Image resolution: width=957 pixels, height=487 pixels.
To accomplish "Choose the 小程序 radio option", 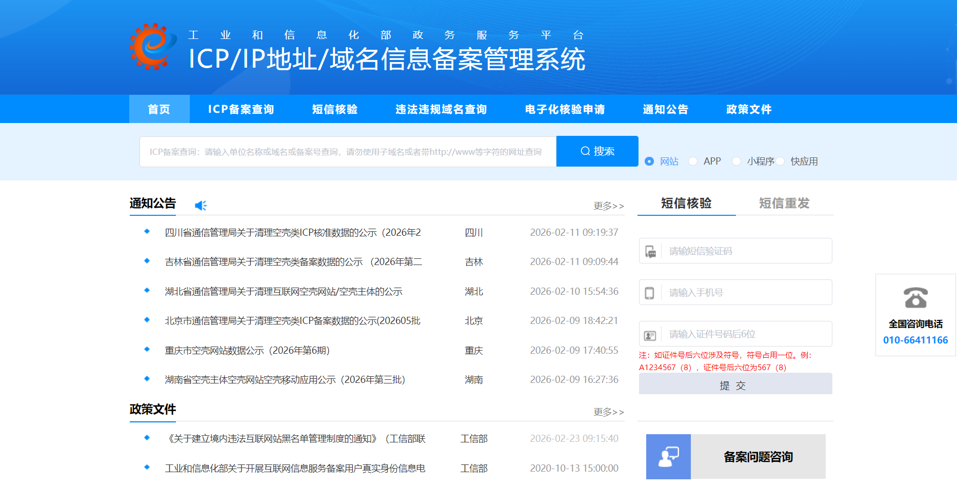I will click(x=736, y=161).
